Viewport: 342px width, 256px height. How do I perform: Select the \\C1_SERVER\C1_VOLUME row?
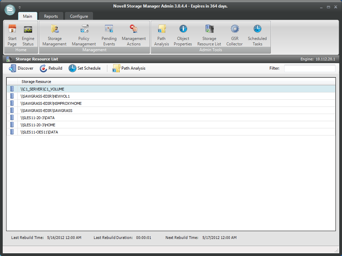[x=171, y=89]
